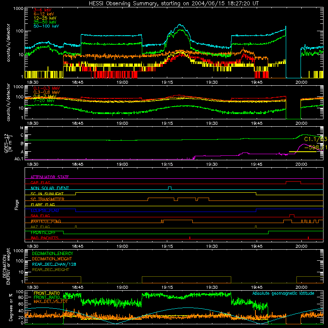Click the DECIMATION_ENERGY legend label
The image size is (328, 328).
tap(52, 253)
